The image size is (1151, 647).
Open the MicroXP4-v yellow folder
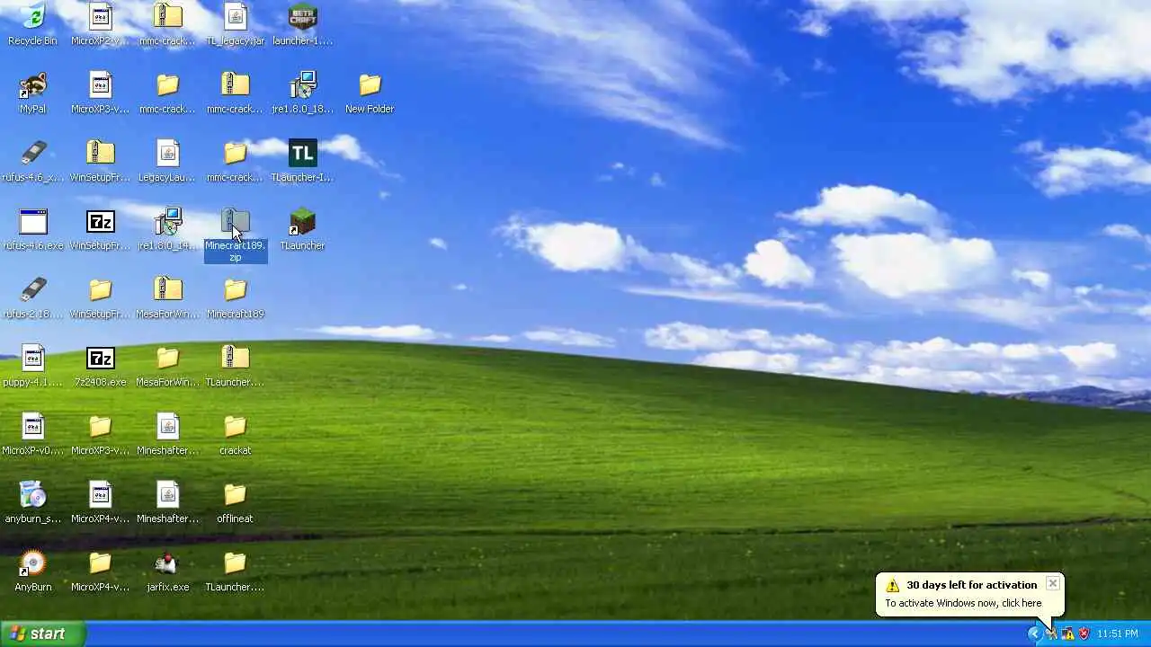pyautogui.click(x=100, y=563)
